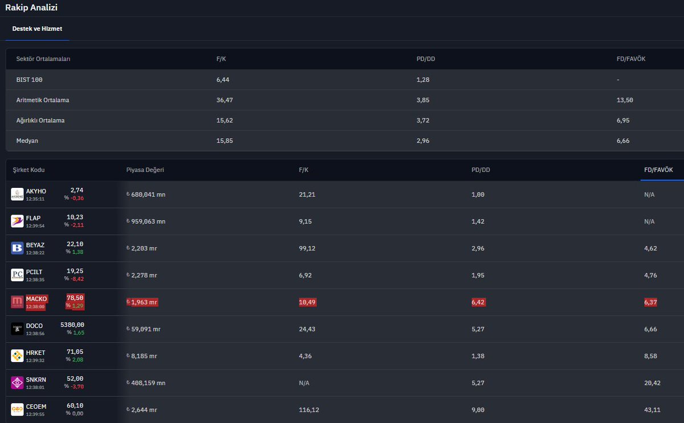Select the Medyan row label
Screen dimensions: 684x423
[x=27, y=141]
